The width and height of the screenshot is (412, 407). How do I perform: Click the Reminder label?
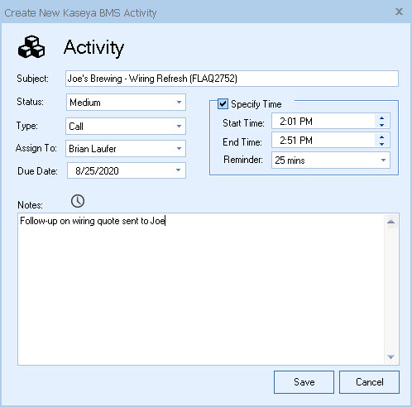coord(243,160)
